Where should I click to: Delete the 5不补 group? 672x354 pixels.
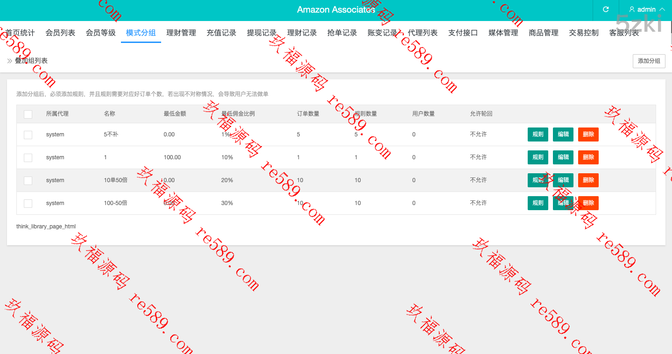point(588,135)
